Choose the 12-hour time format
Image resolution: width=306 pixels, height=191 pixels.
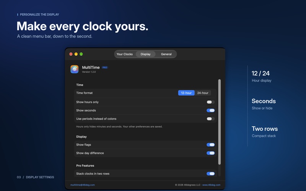(186, 93)
